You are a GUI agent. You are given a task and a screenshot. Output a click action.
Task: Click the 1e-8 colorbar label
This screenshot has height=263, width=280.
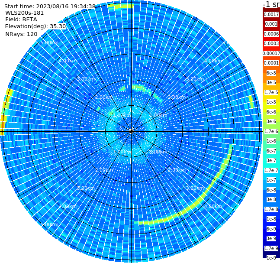[x=271, y=219]
